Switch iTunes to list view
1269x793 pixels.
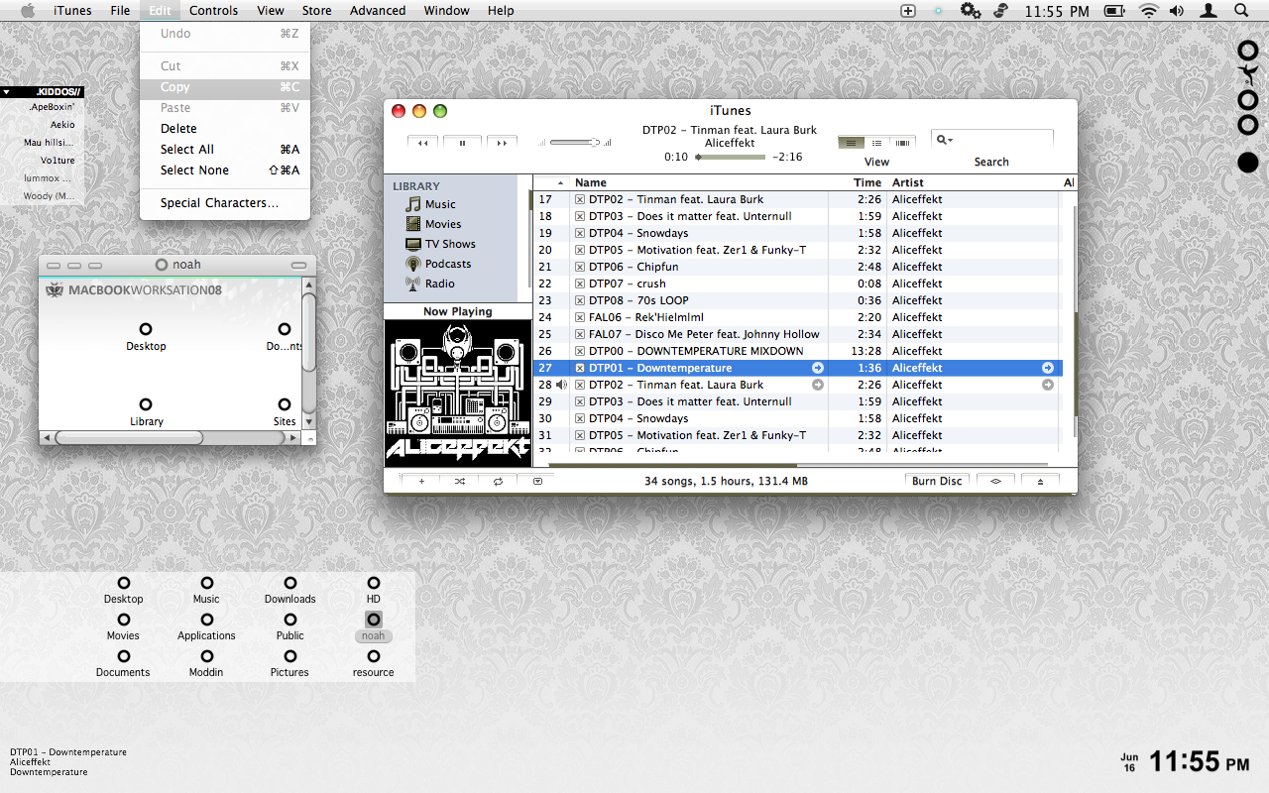(x=851, y=143)
